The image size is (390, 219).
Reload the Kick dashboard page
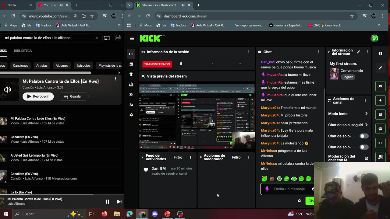(148, 16)
